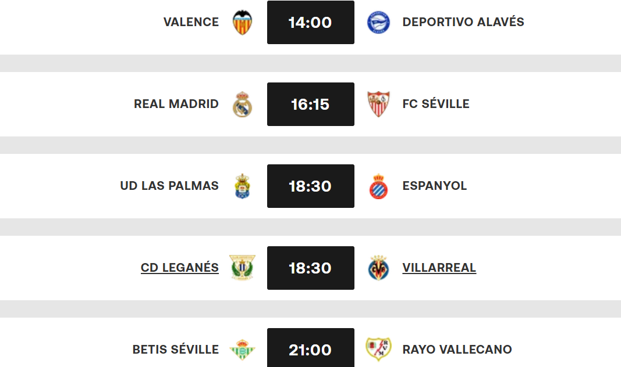The width and height of the screenshot is (621, 367).
Task: Open the FC Séville club badge
Action: click(x=379, y=104)
